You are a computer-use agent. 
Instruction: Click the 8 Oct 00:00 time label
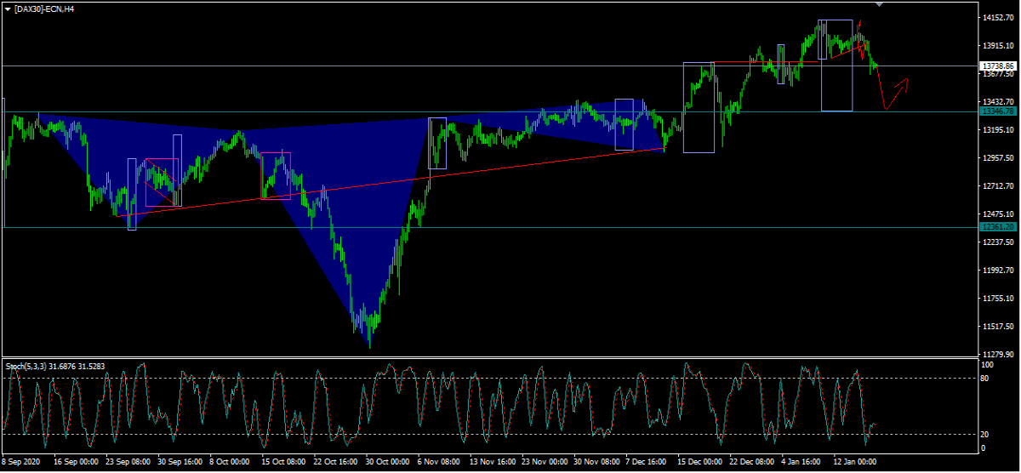230,461
